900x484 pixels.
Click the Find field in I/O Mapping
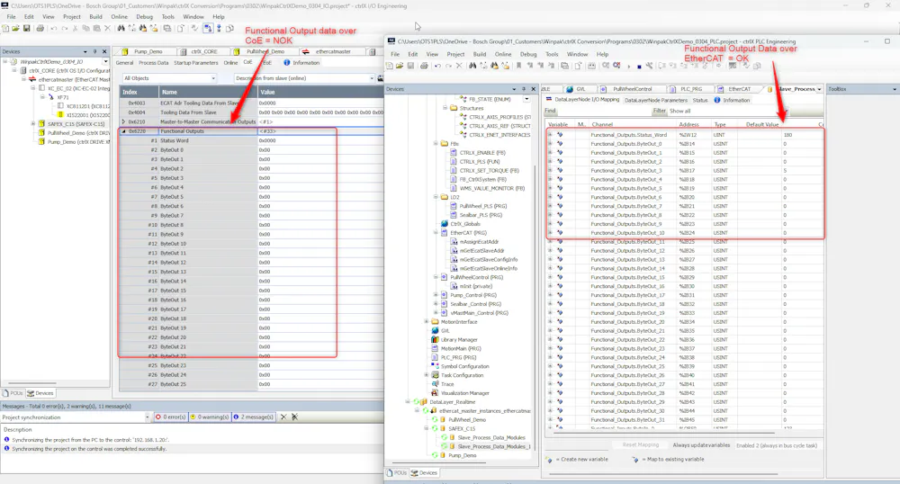coord(604,111)
